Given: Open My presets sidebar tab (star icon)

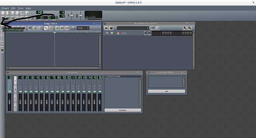Looking at the screenshot, I should coord(2,40).
